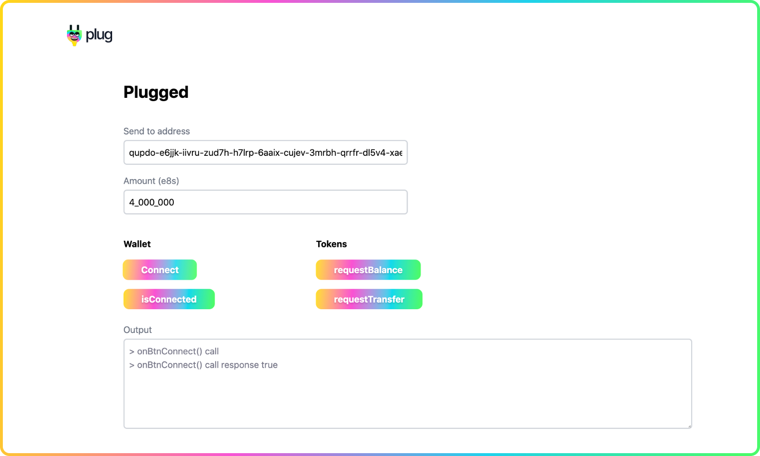Click the Send to address label

(157, 131)
